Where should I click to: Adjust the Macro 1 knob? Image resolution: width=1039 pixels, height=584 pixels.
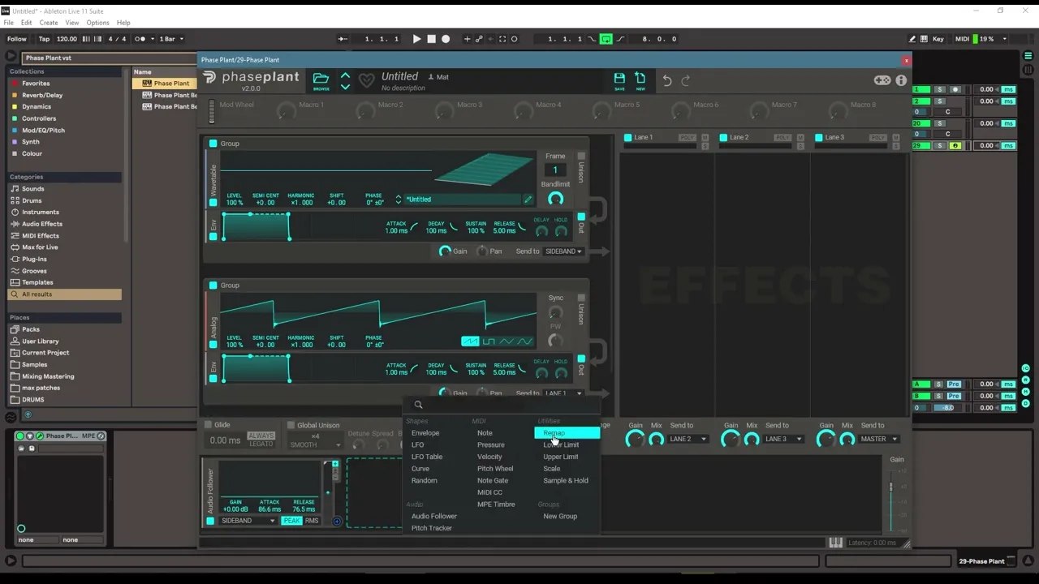click(x=287, y=112)
